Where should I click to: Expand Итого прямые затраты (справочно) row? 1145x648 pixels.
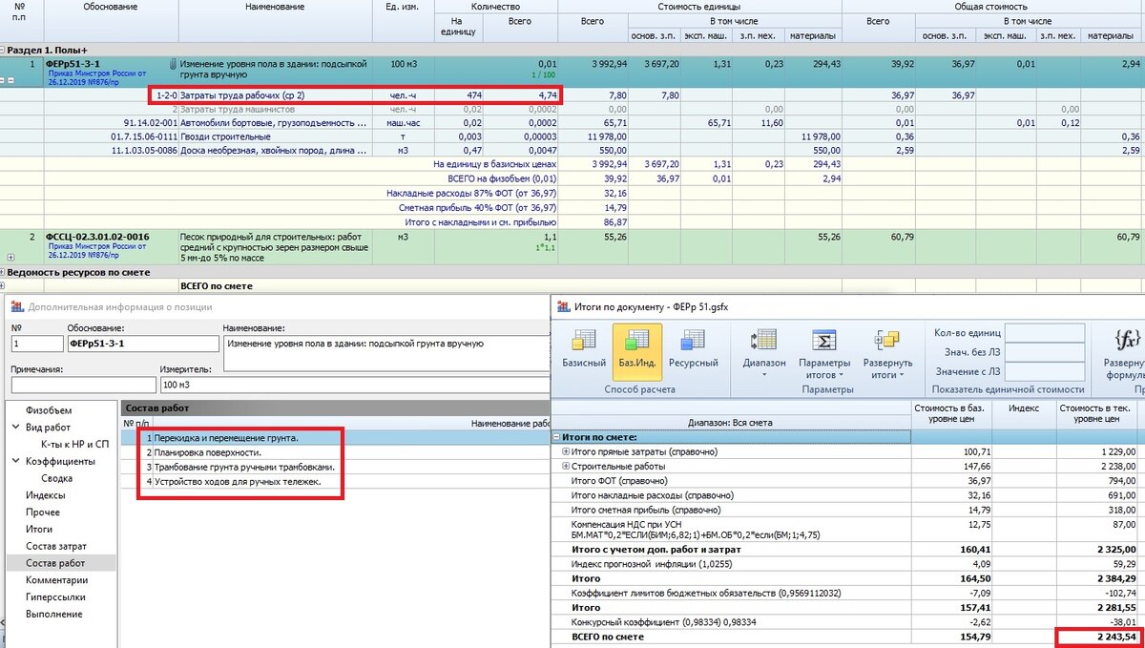tap(566, 451)
